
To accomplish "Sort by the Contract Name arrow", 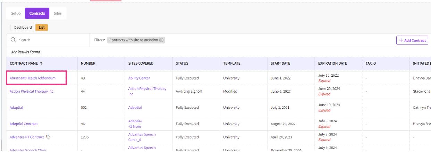I will click(42, 64).
